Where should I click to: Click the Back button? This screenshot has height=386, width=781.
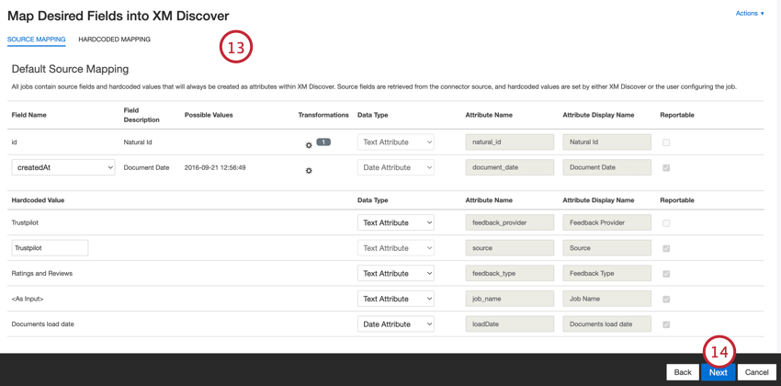coord(683,372)
